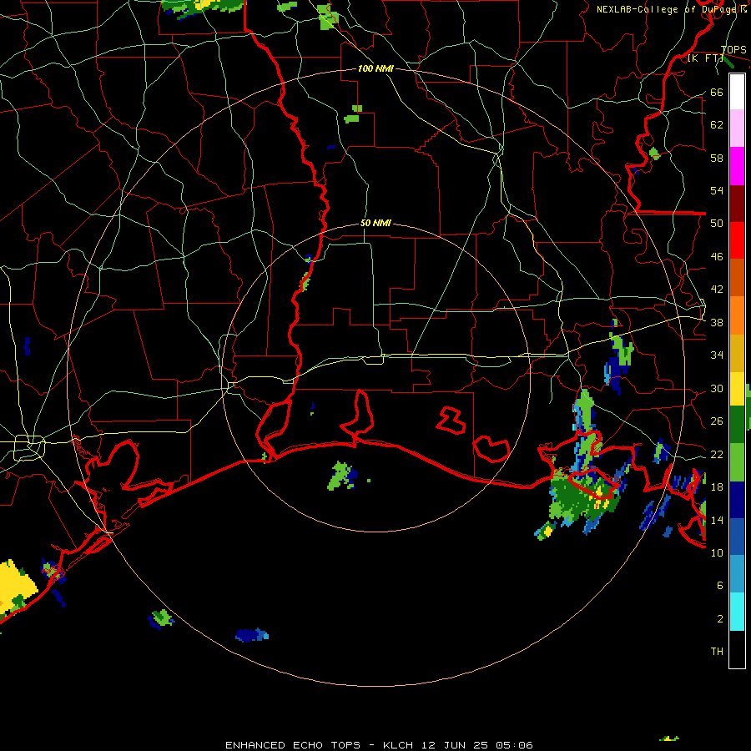
Task: Select the navy blue legend swatch
Action: tap(737, 500)
